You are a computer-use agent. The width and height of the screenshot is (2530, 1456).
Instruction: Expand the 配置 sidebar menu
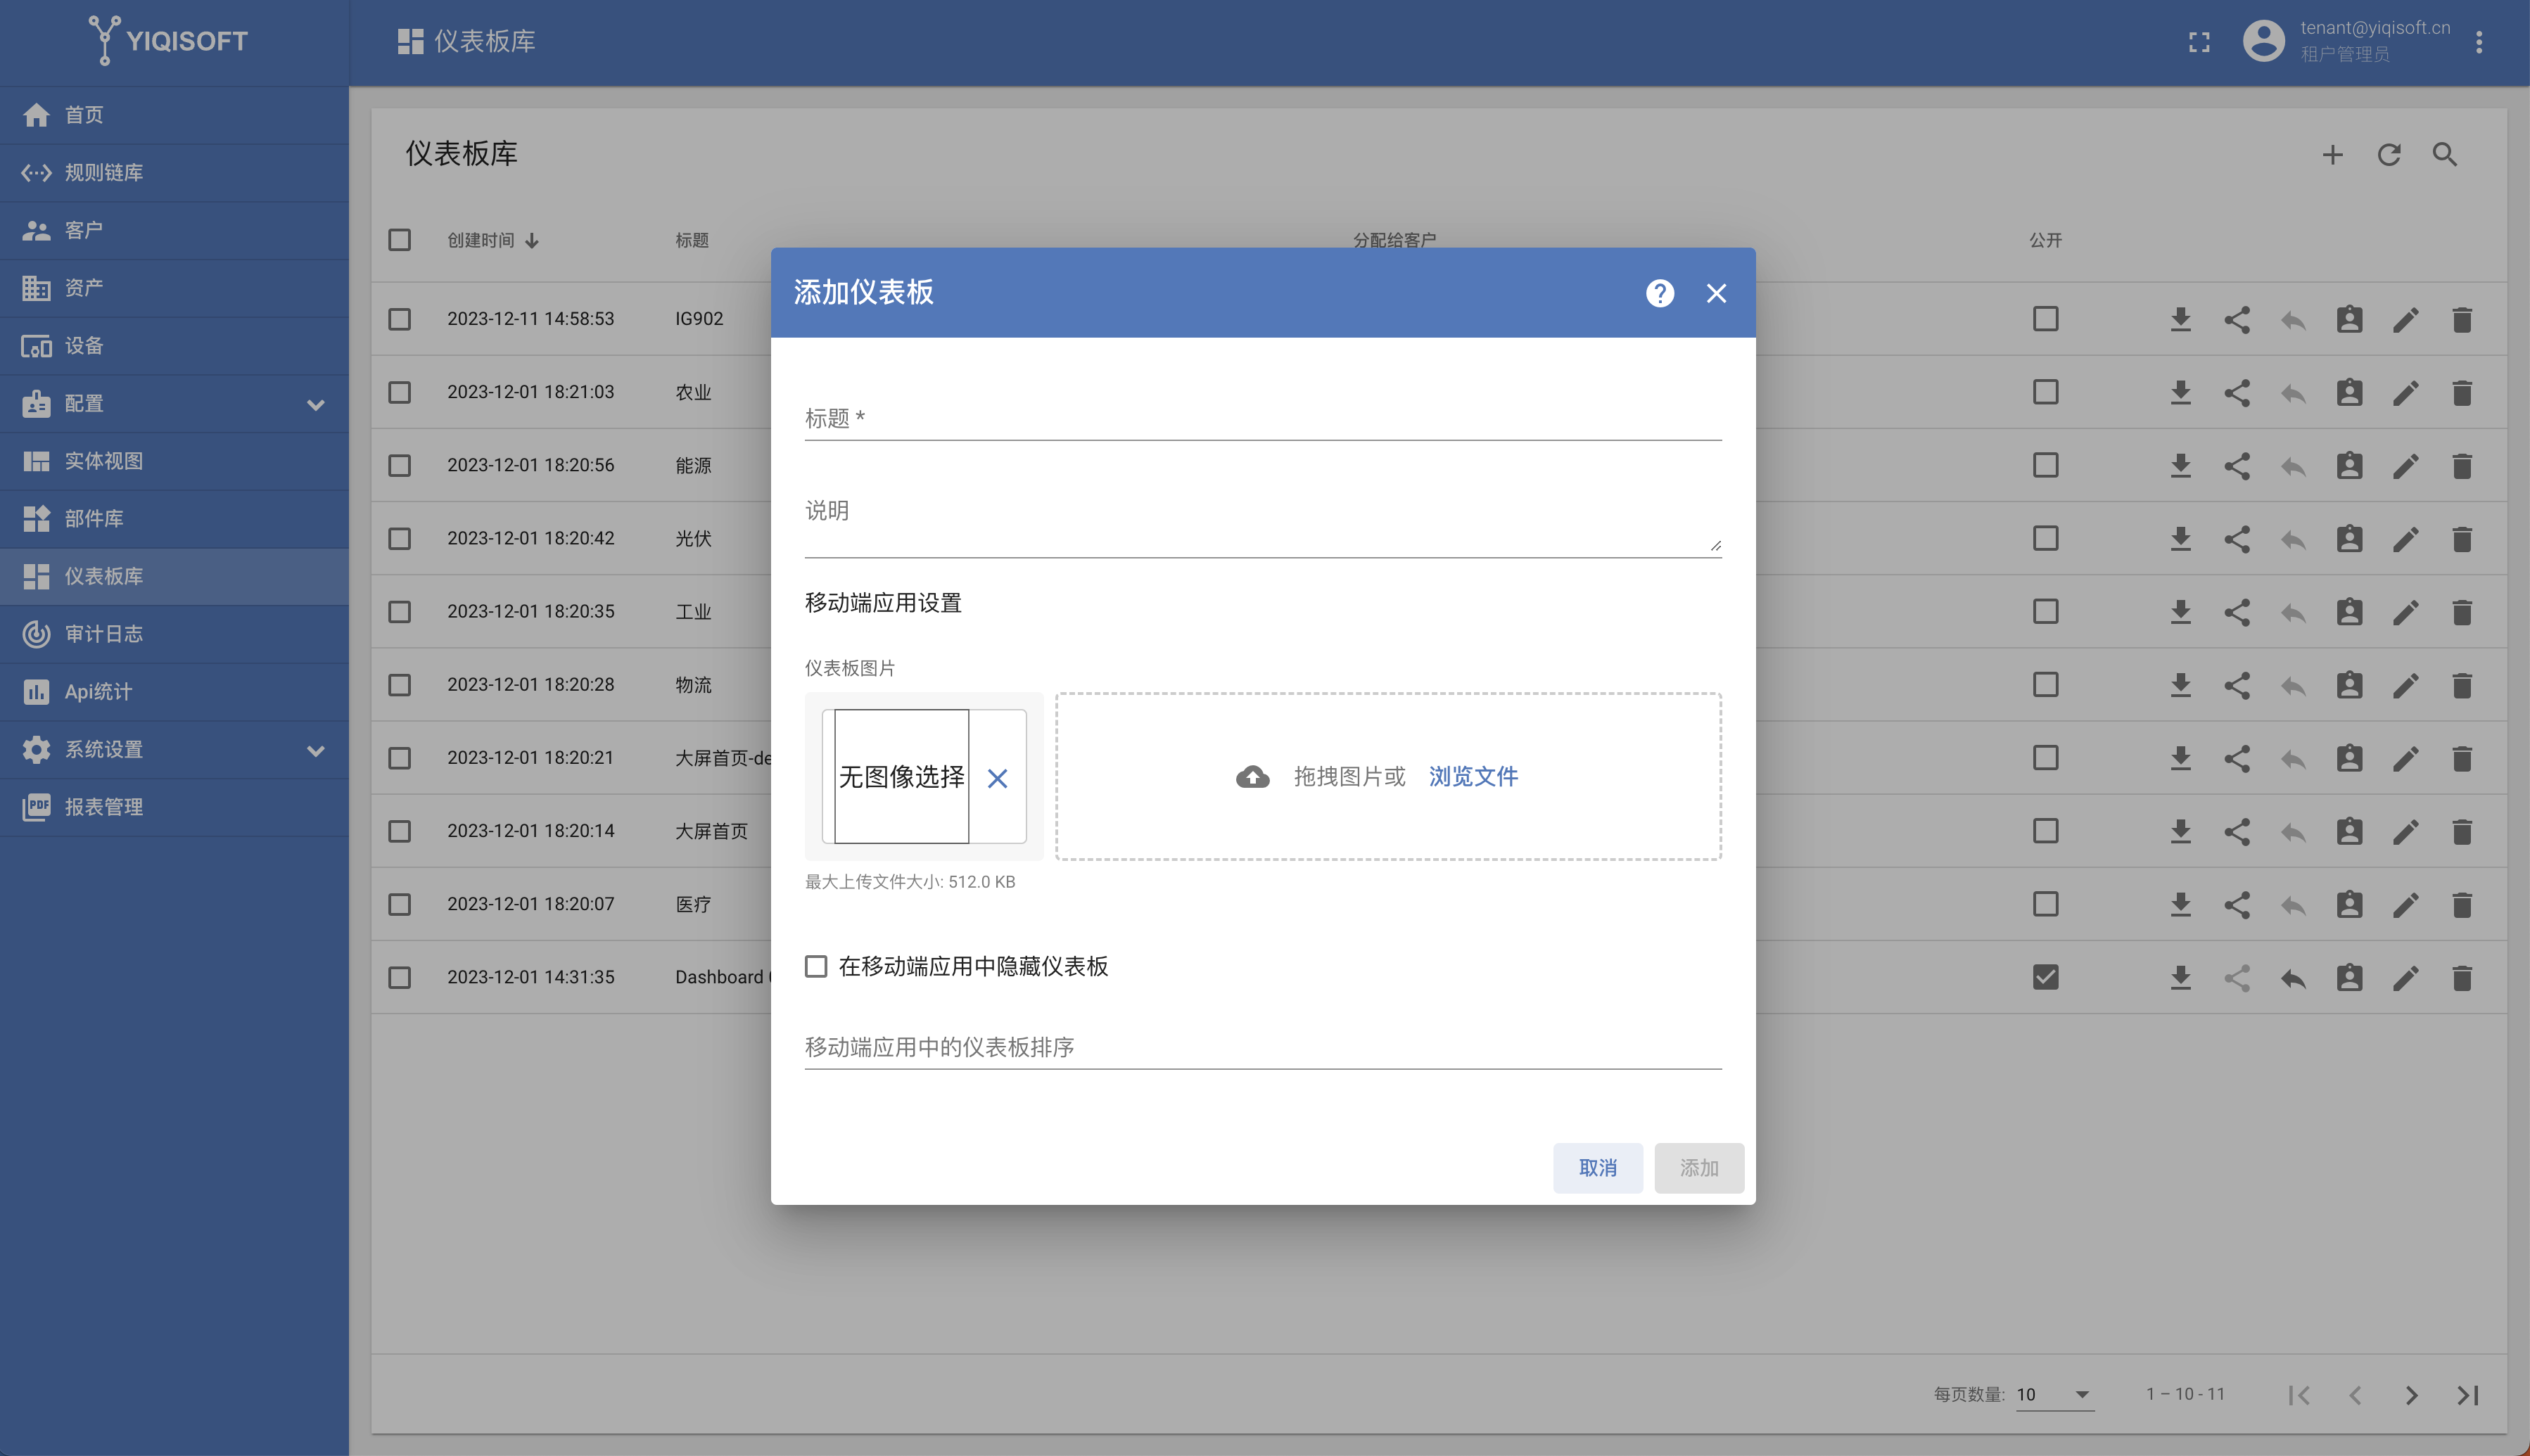click(x=315, y=404)
